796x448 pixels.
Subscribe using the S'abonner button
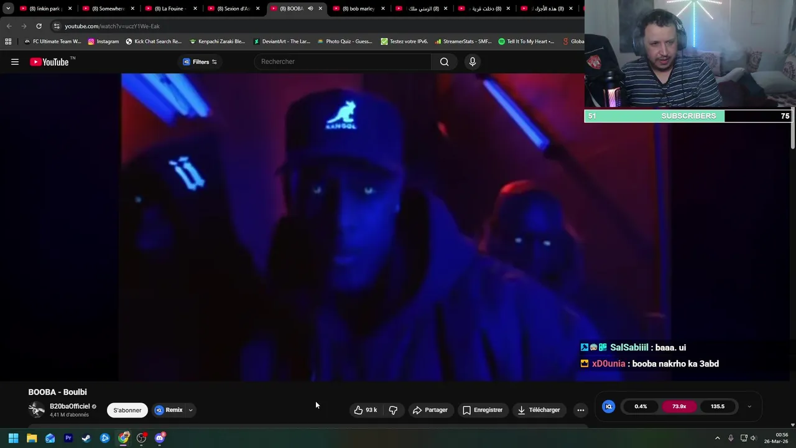click(x=127, y=410)
